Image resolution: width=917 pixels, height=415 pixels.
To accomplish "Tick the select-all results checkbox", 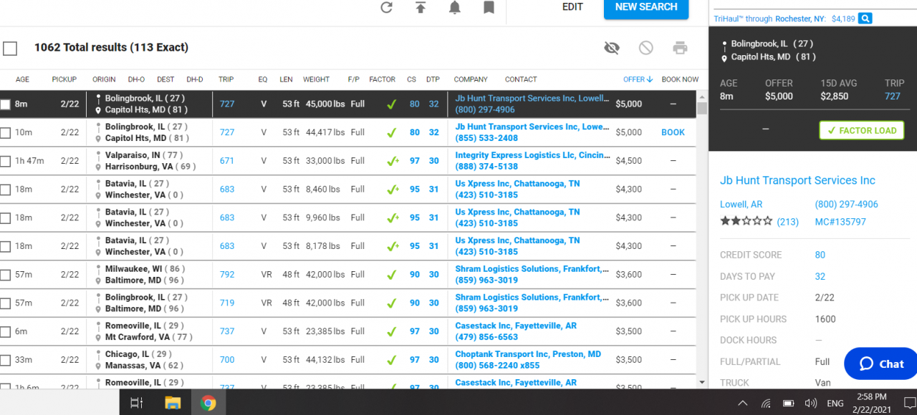I will 10,49.
